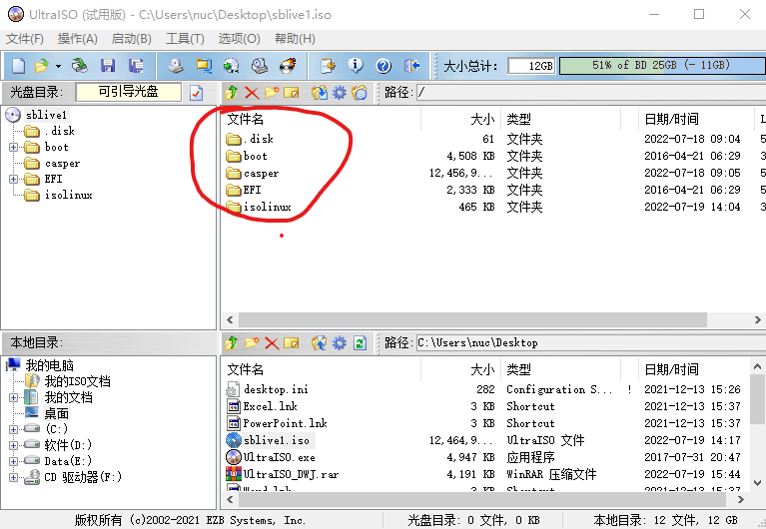Select casper folder in disc tree
The height and width of the screenshot is (529, 766).
coord(62,163)
